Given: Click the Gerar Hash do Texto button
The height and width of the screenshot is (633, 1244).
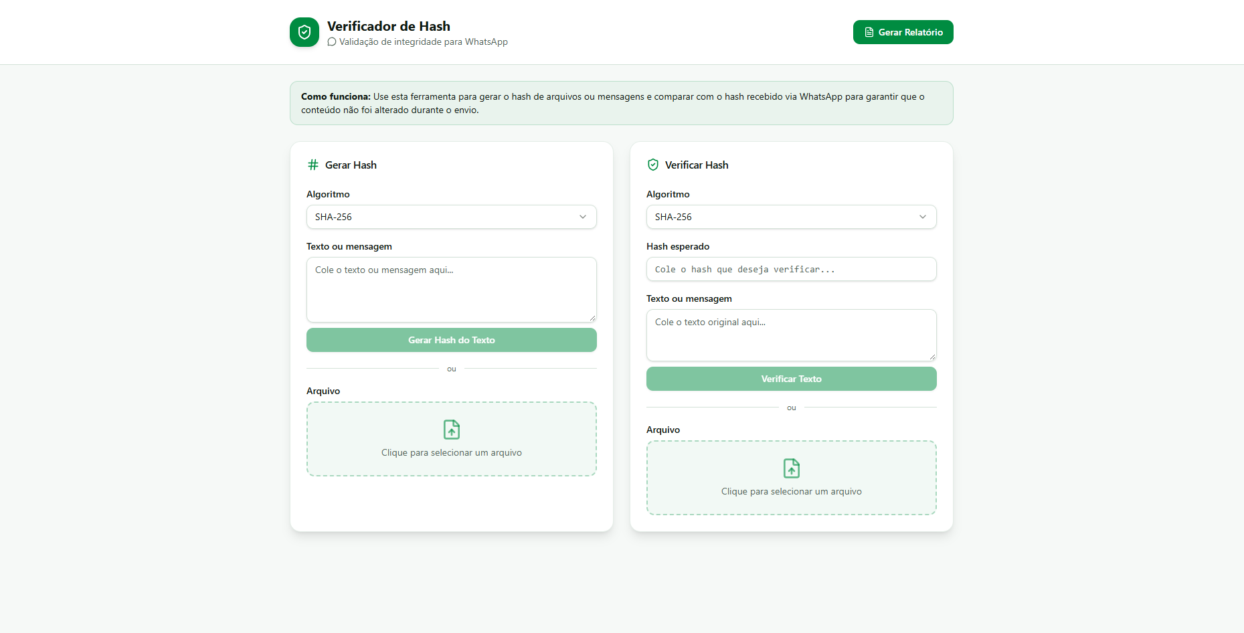Looking at the screenshot, I should [452, 340].
